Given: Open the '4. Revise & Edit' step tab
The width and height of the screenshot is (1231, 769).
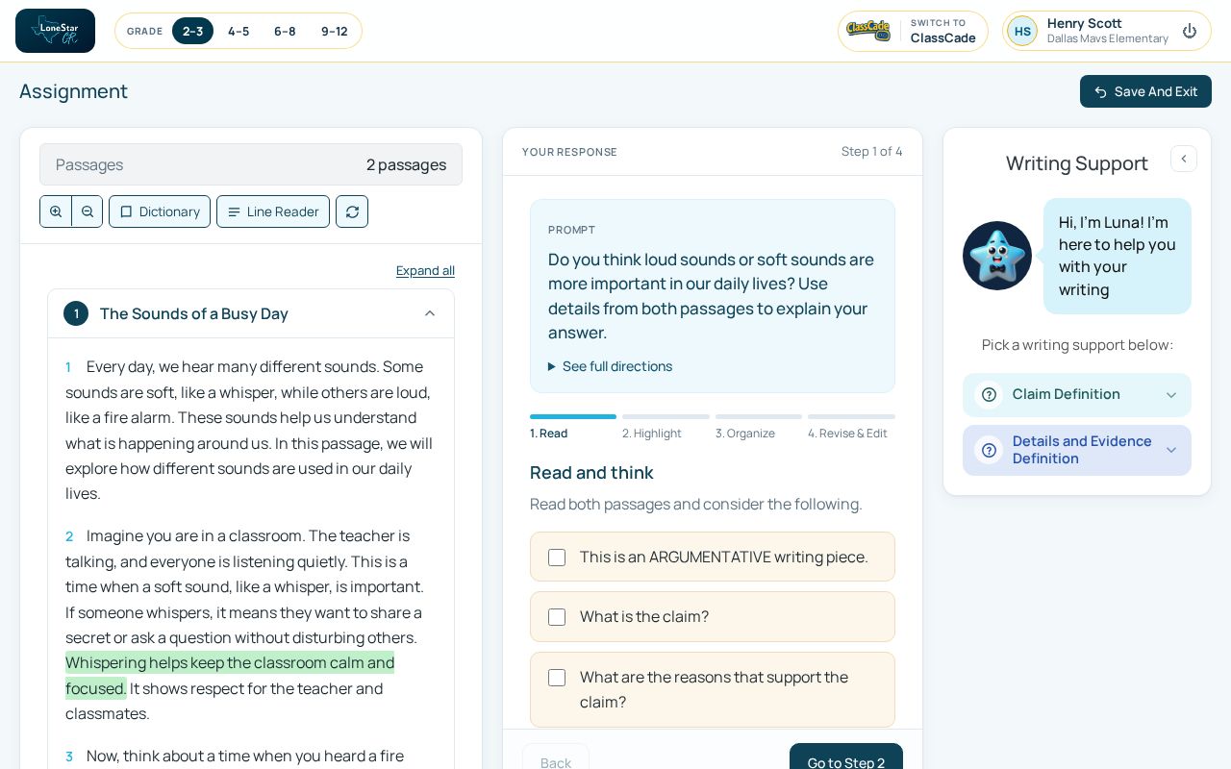Looking at the screenshot, I should coord(851,428).
